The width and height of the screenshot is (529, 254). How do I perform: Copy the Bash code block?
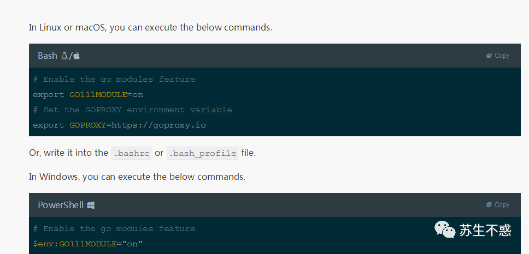498,56
